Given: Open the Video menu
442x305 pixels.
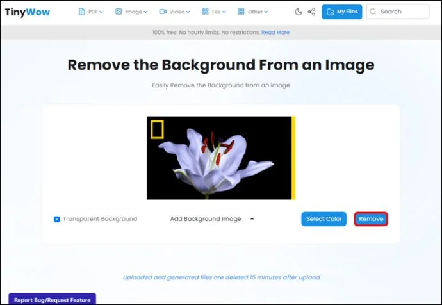Looking at the screenshot, I should 175,12.
